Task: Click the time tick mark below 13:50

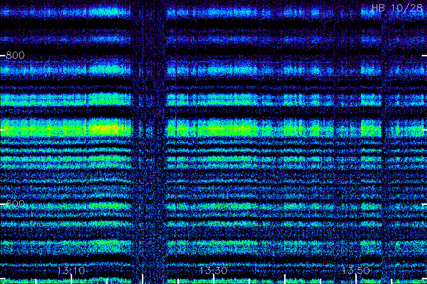Action: coord(356,279)
